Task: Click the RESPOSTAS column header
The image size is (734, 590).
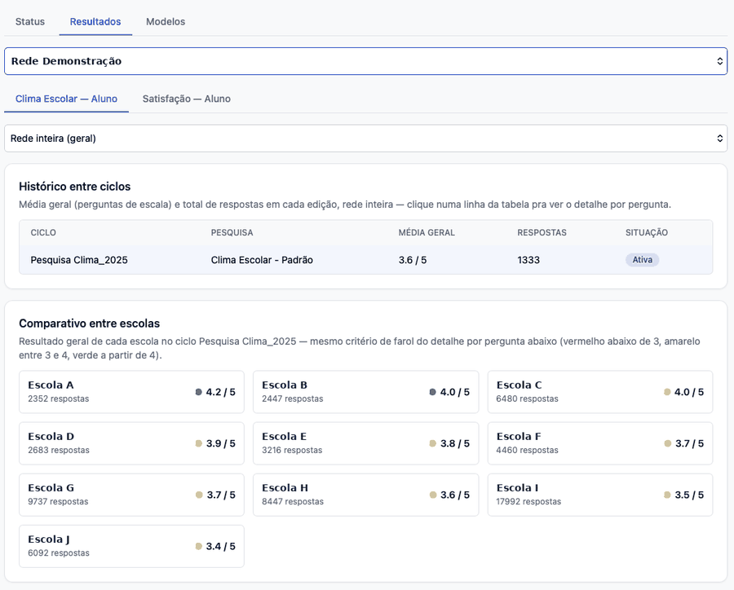Action: 542,232
